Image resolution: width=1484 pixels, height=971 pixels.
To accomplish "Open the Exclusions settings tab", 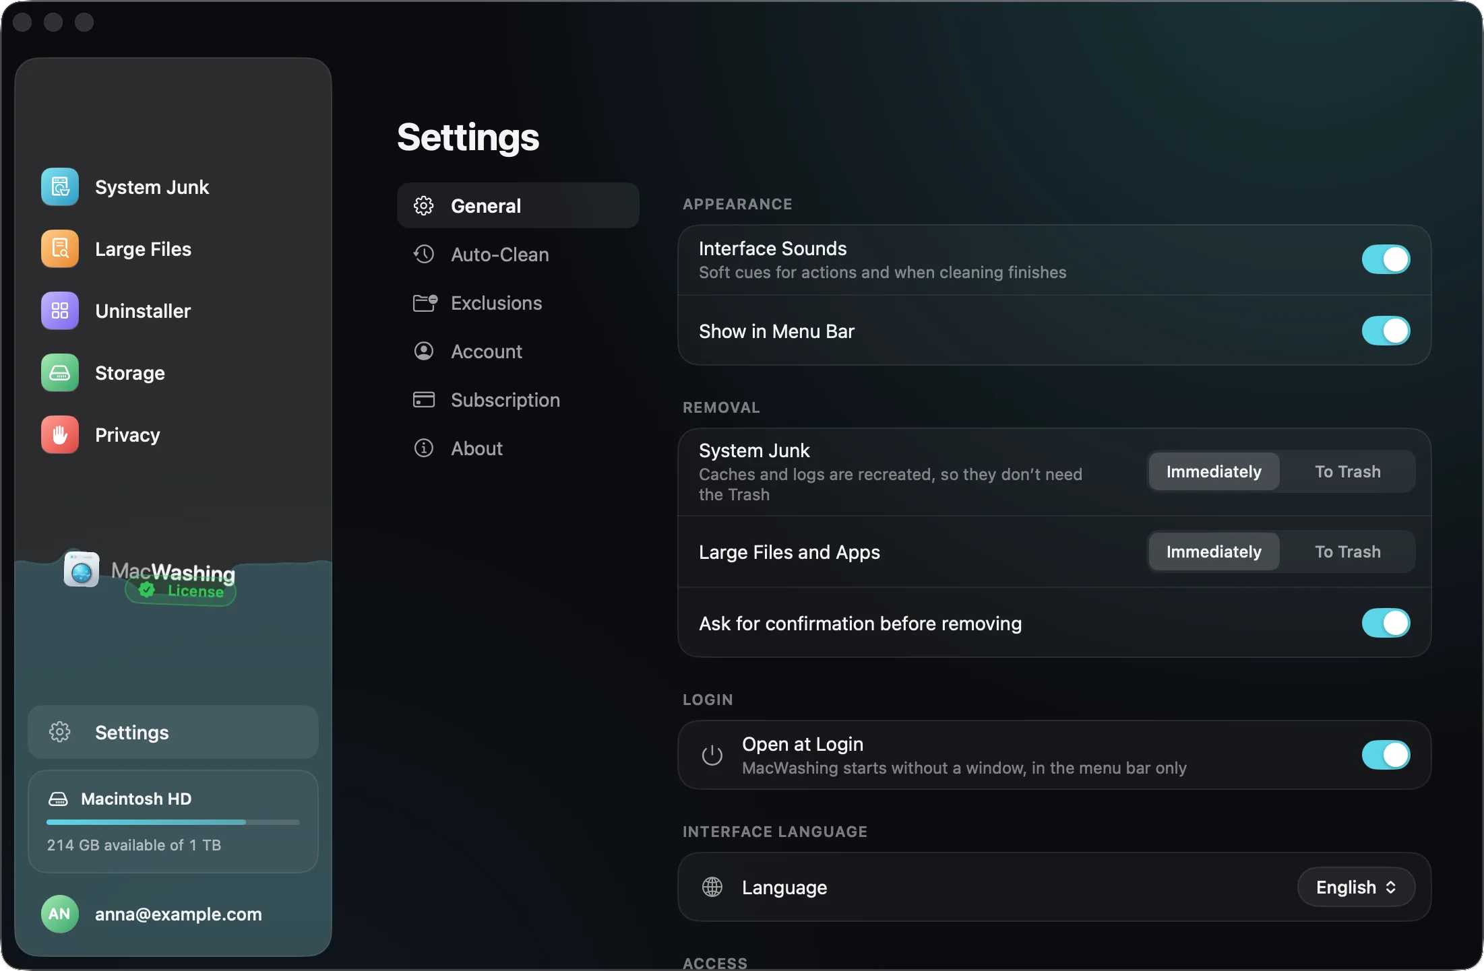I will 518,303.
